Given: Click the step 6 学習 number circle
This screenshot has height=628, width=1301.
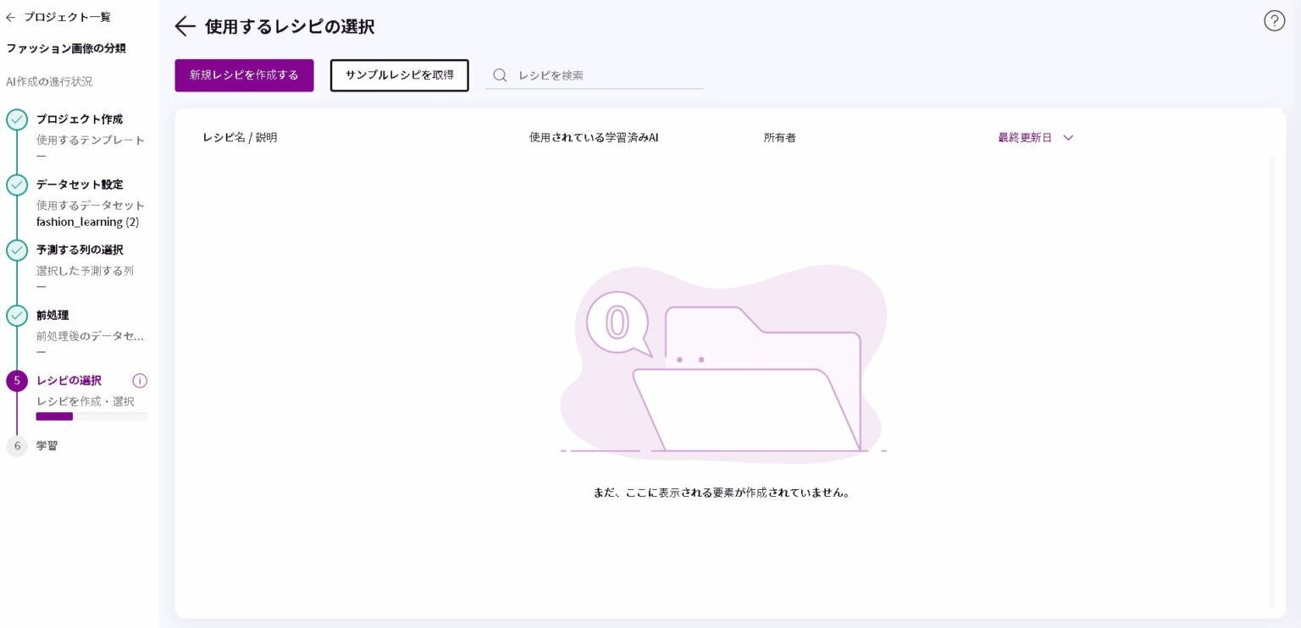Looking at the screenshot, I should tap(17, 446).
